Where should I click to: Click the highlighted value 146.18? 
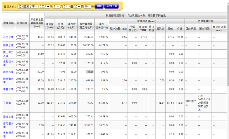point(90,72)
